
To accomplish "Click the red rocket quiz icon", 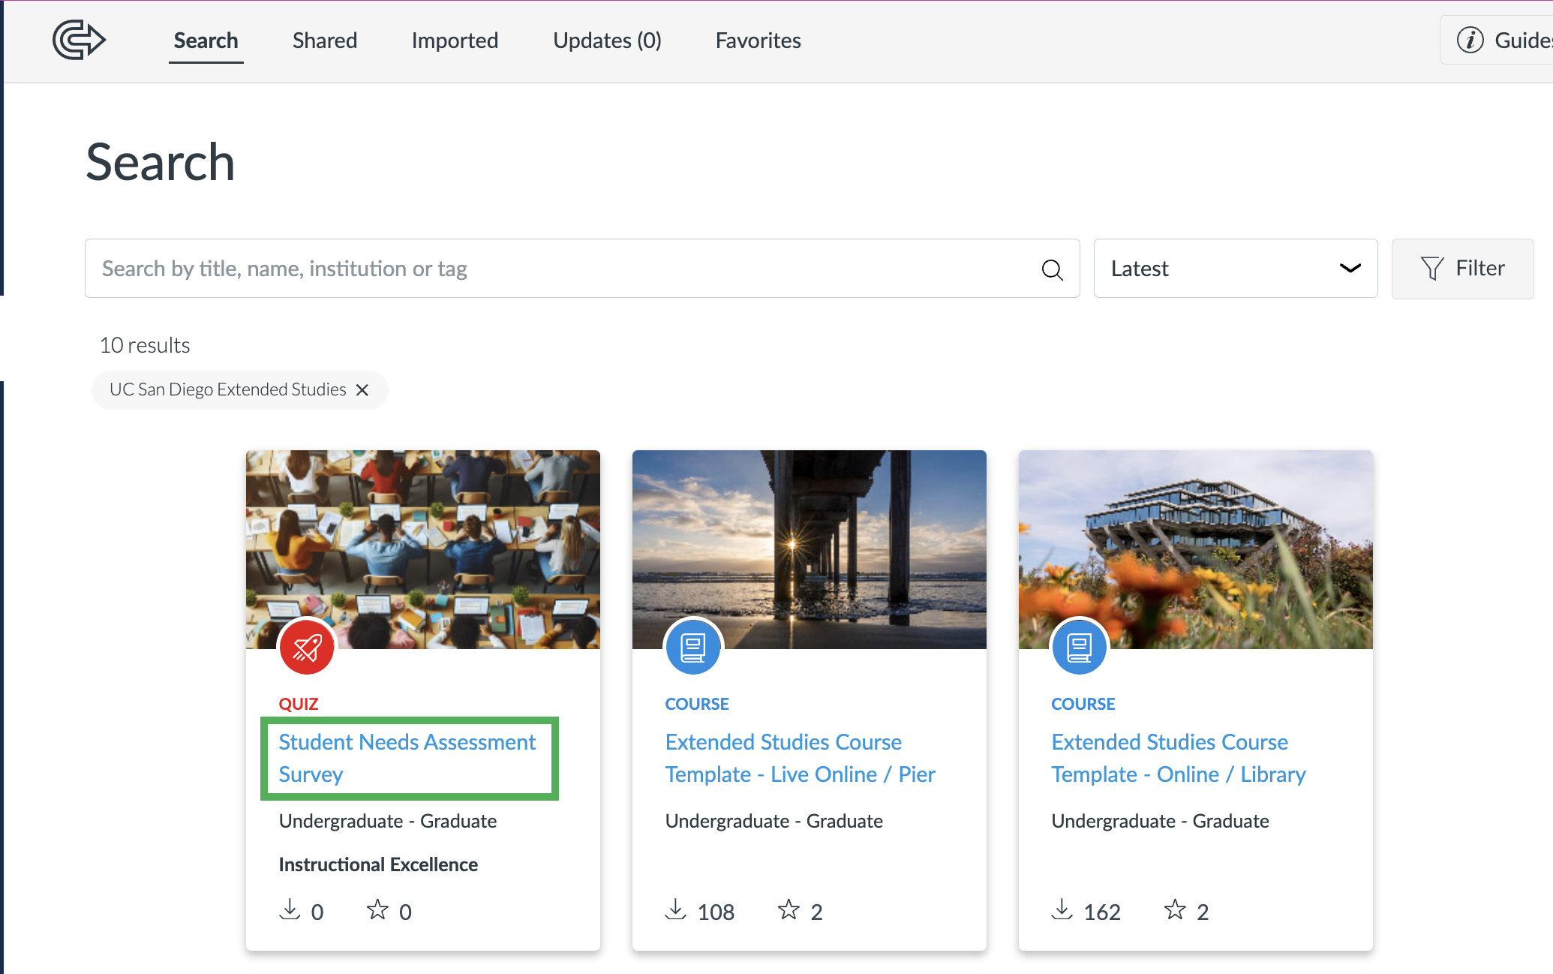I will click(x=307, y=647).
